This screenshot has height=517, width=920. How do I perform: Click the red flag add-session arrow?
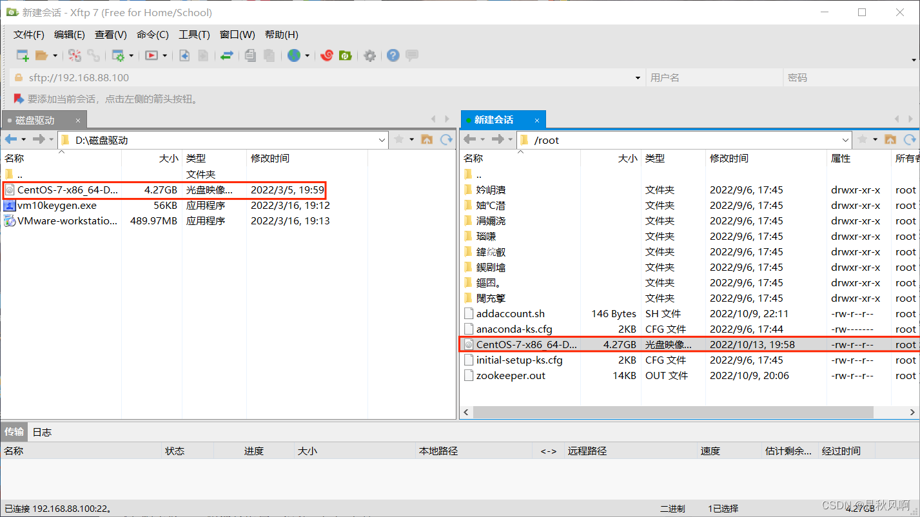pyautogui.click(x=19, y=99)
